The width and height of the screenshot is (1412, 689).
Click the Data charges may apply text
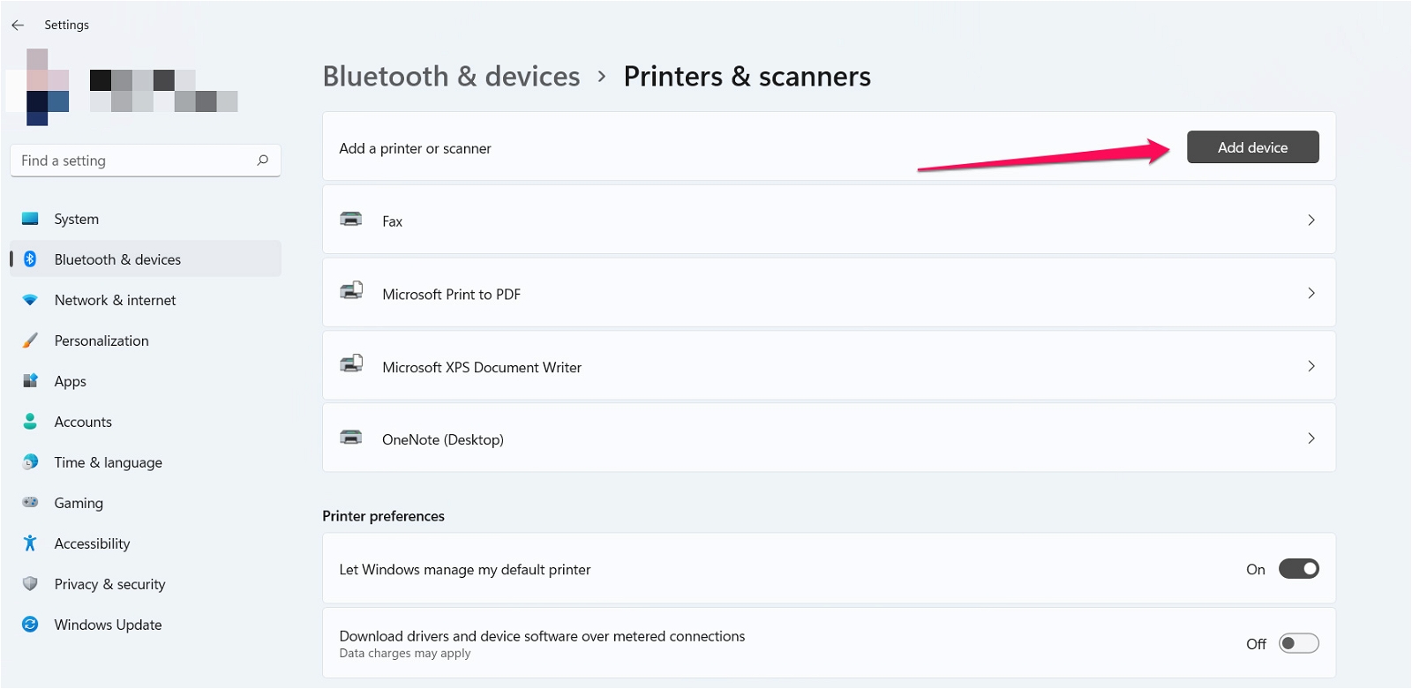[x=405, y=654]
